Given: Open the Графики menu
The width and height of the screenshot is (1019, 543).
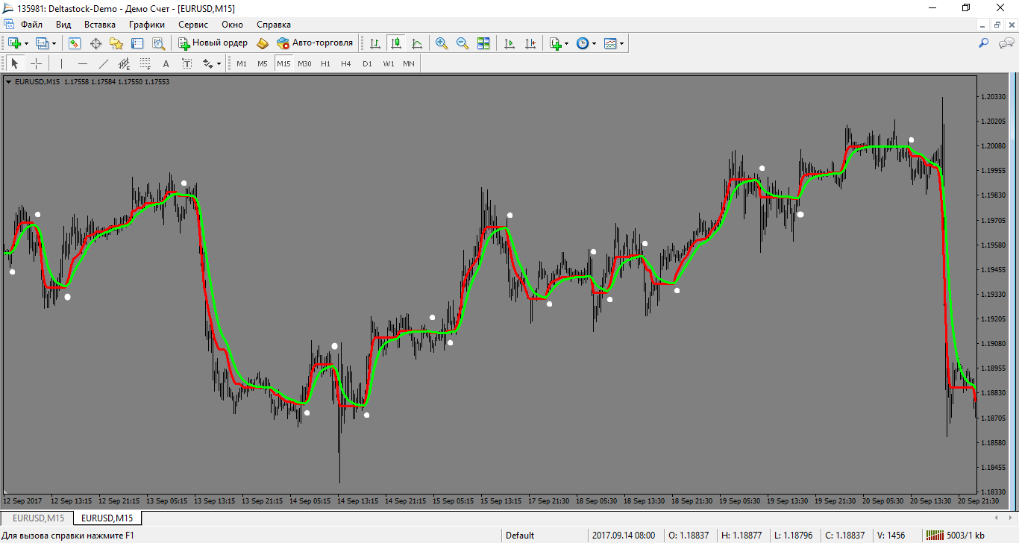Looking at the screenshot, I should click(146, 25).
